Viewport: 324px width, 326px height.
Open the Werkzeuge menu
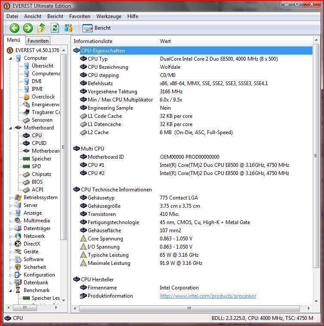[x=109, y=16]
